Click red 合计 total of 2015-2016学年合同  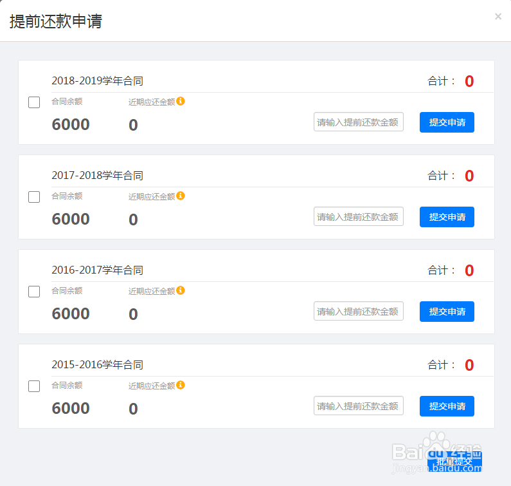(469, 365)
